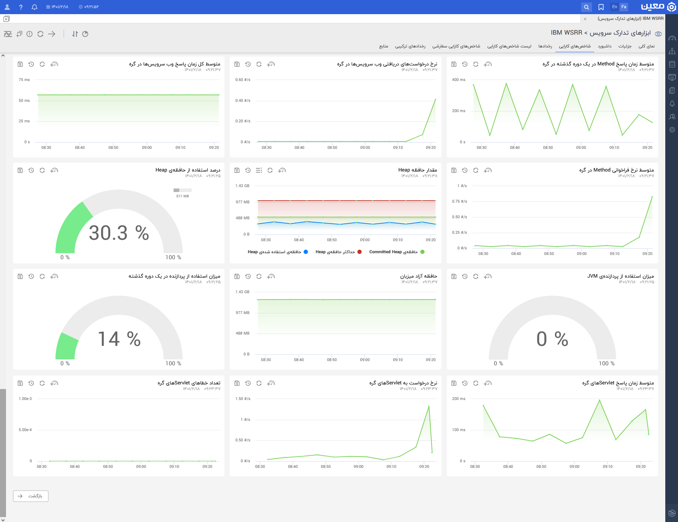Select the IBM WSRR page tab
This screenshot has height=522, width=678.
coord(630,18)
